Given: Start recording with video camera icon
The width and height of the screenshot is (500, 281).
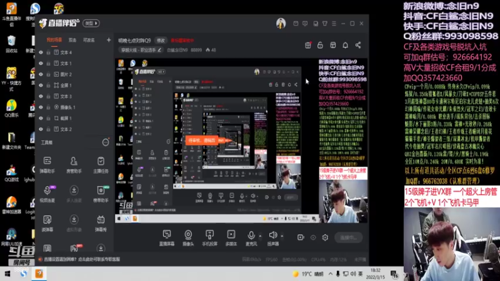Looking at the screenshot, I should tap(301, 237).
